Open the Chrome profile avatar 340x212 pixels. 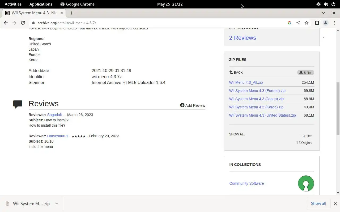coord(326,23)
